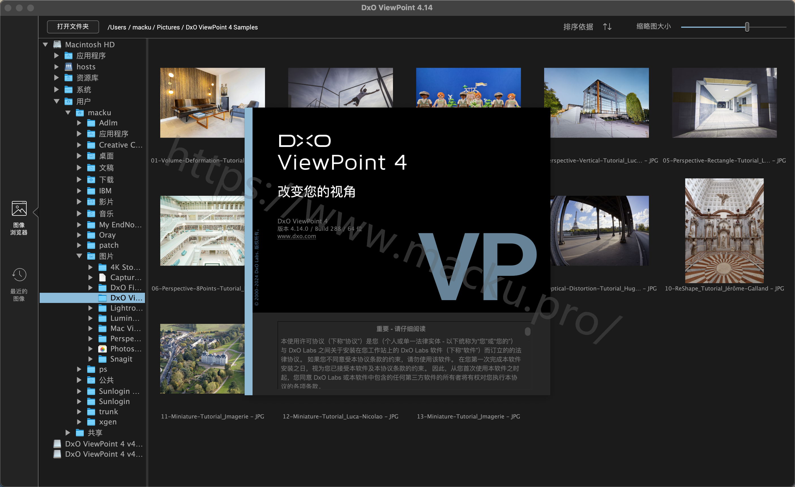Click the Capture document icon in tree
The image size is (795, 487).
click(x=102, y=277)
